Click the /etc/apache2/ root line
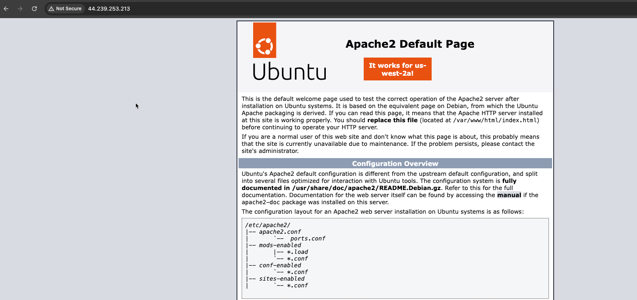This screenshot has height=300, width=637. 268,225
